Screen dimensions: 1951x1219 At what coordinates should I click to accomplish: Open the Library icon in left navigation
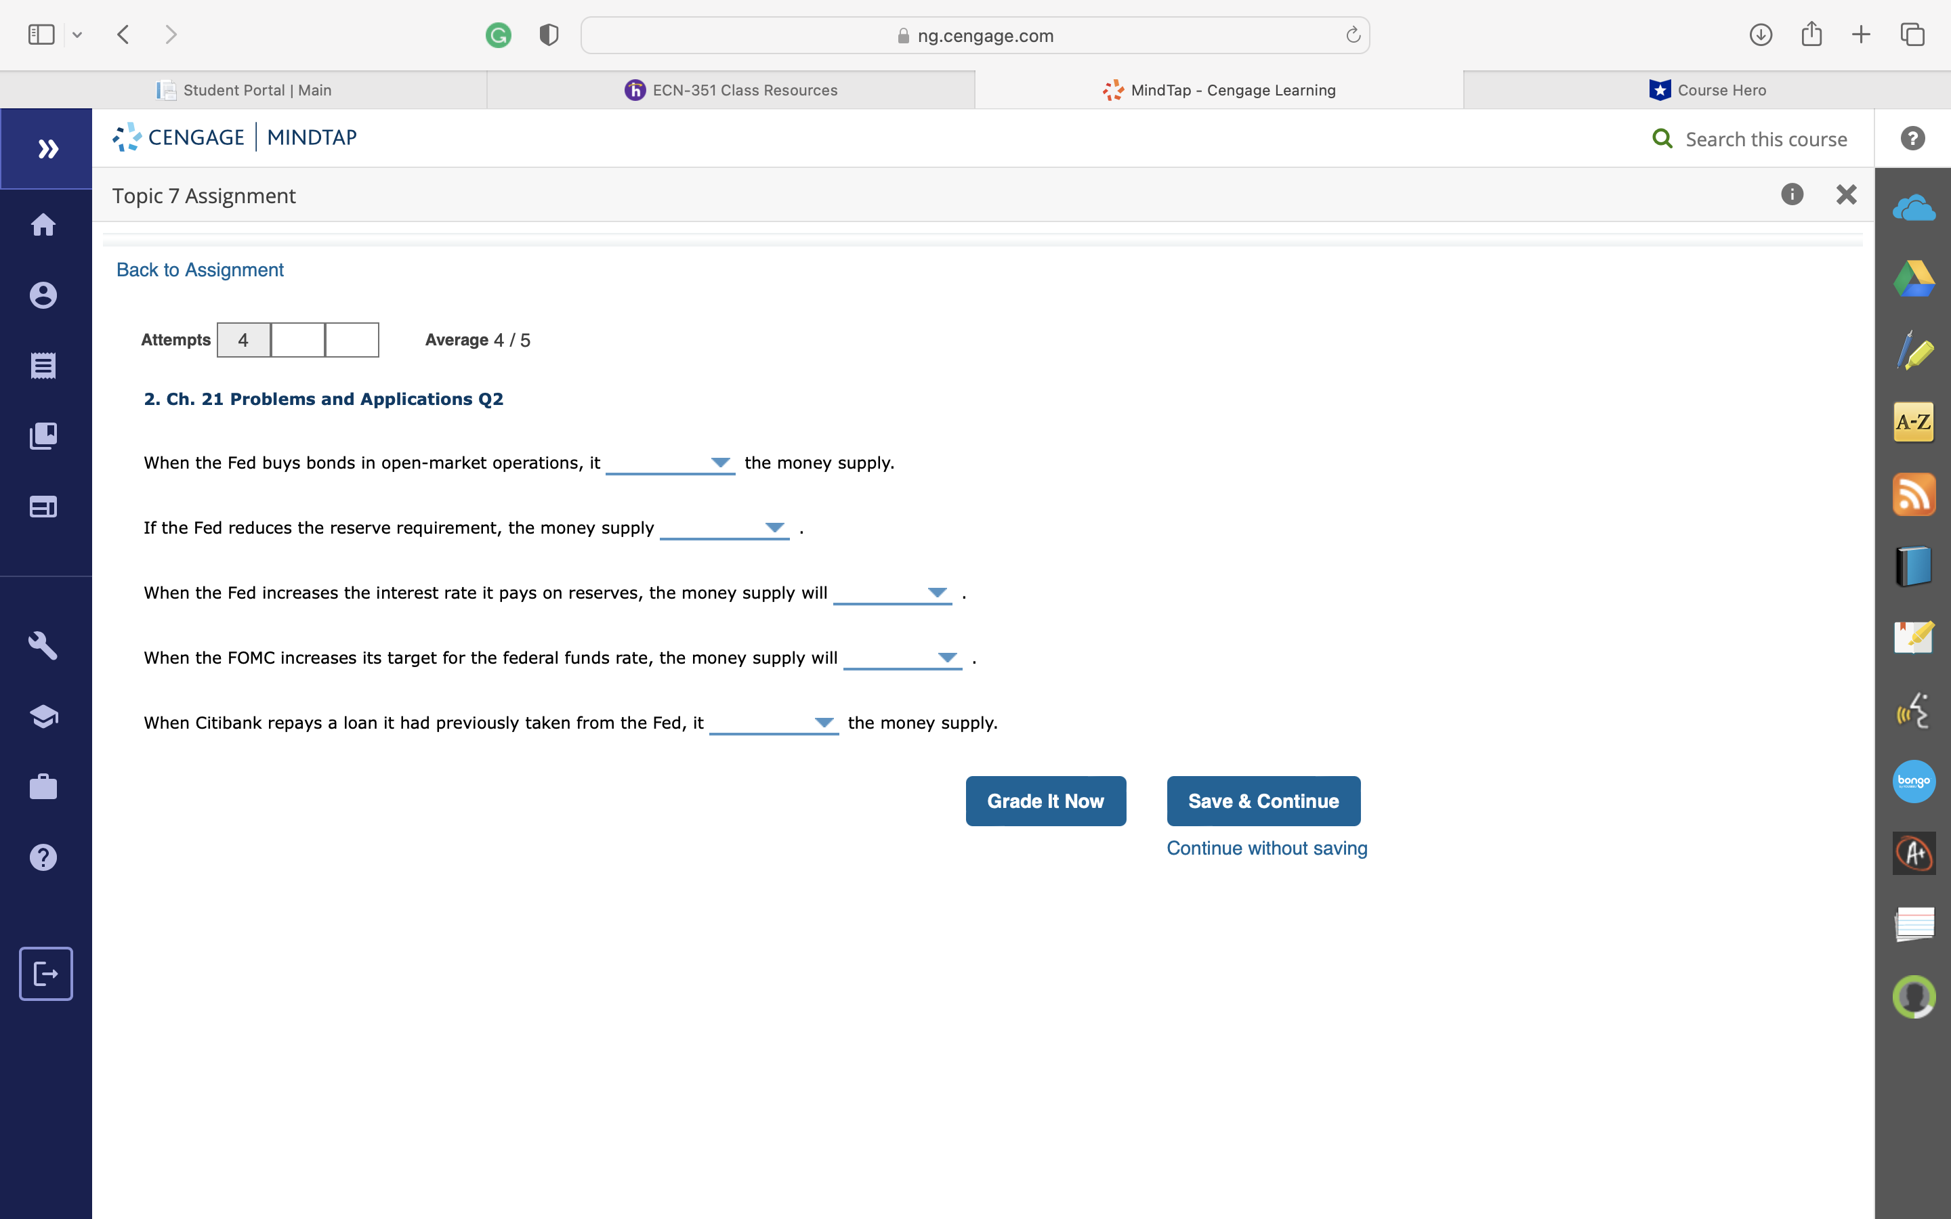(43, 435)
